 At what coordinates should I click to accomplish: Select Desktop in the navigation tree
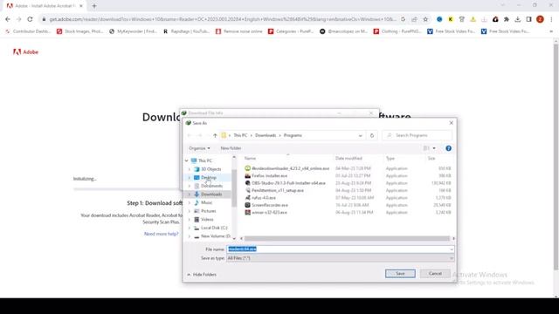(x=208, y=177)
